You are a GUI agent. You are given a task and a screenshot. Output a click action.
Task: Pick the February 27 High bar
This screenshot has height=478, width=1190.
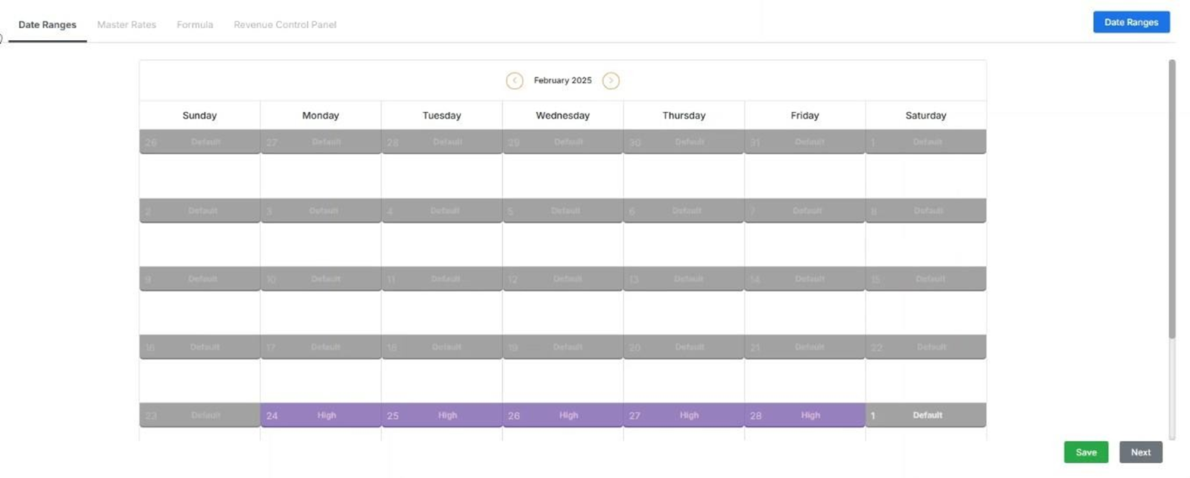pos(684,415)
